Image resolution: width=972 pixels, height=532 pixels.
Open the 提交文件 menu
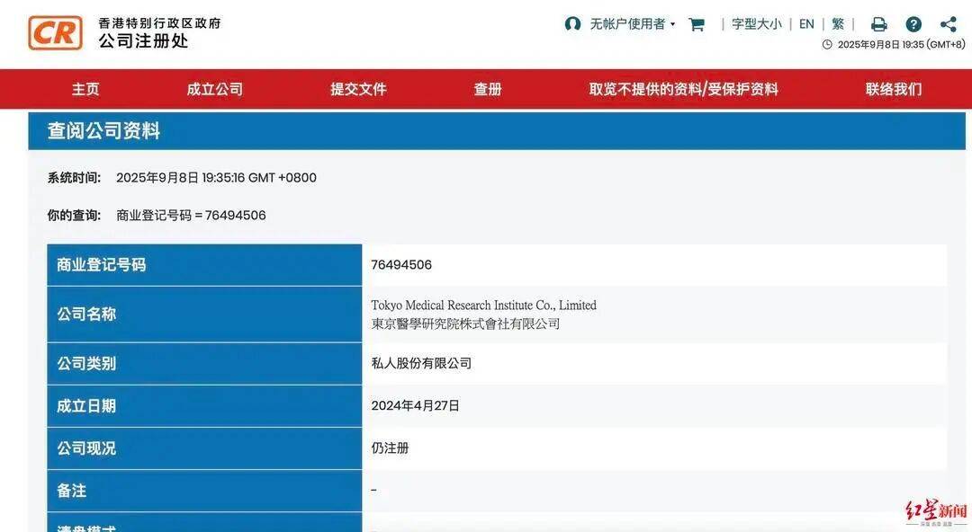coord(359,89)
